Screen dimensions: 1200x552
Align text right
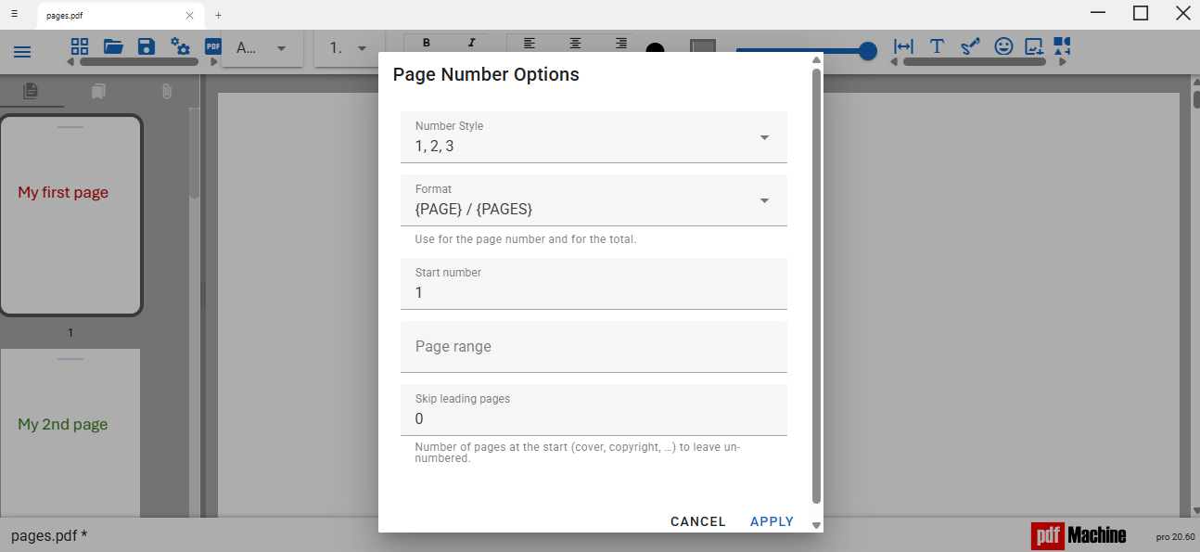621,43
